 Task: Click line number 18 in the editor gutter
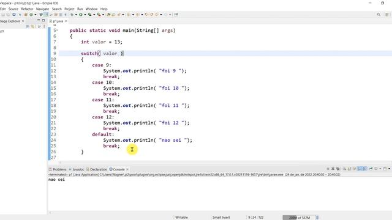[x=53, y=106]
